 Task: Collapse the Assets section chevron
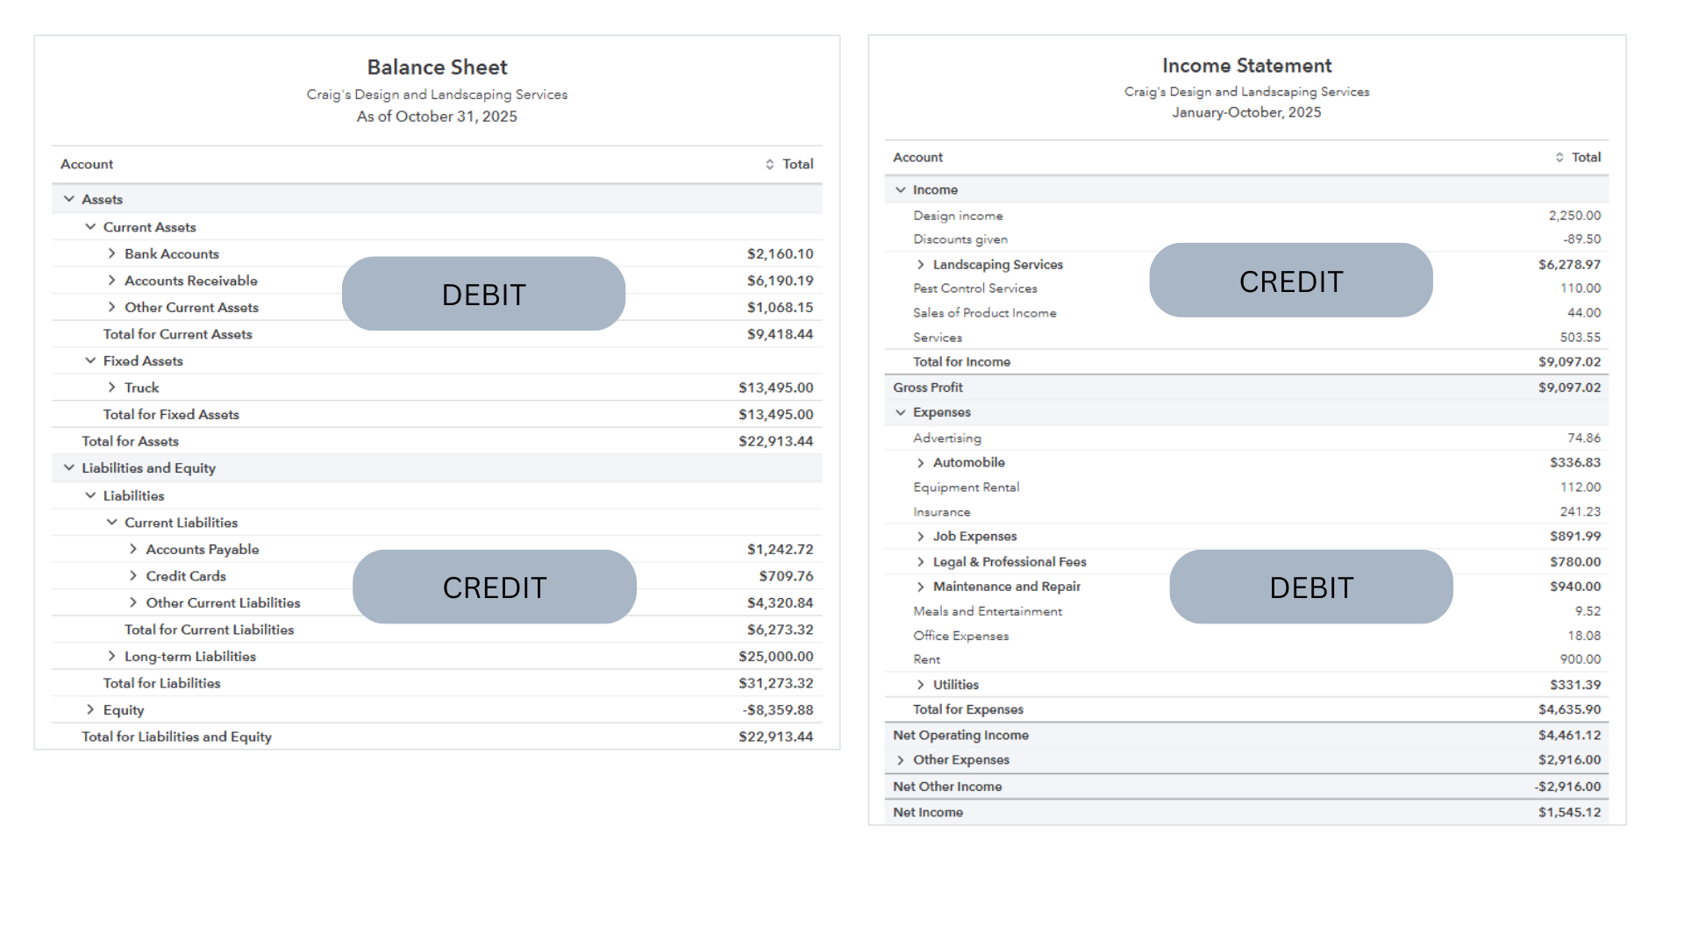[x=69, y=199]
